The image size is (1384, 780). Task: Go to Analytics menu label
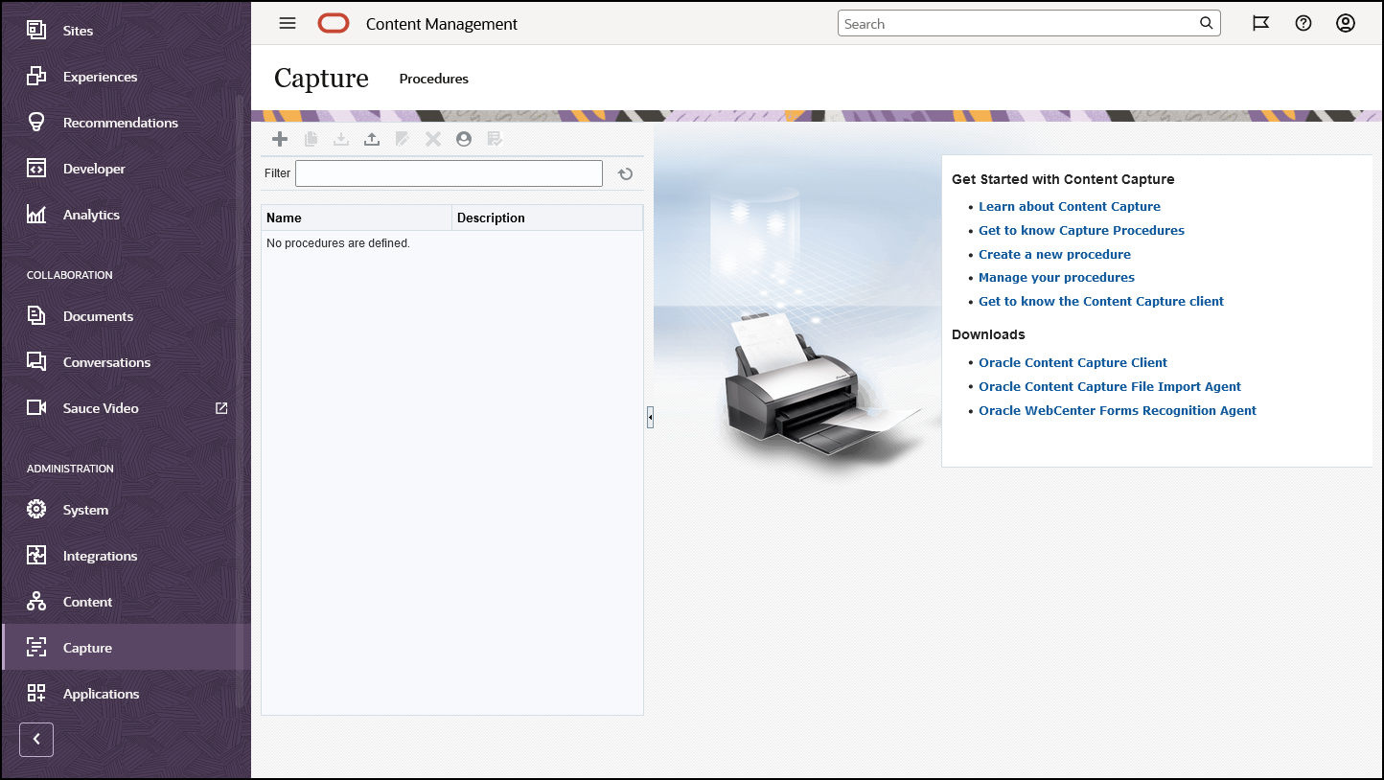pyautogui.click(x=92, y=215)
